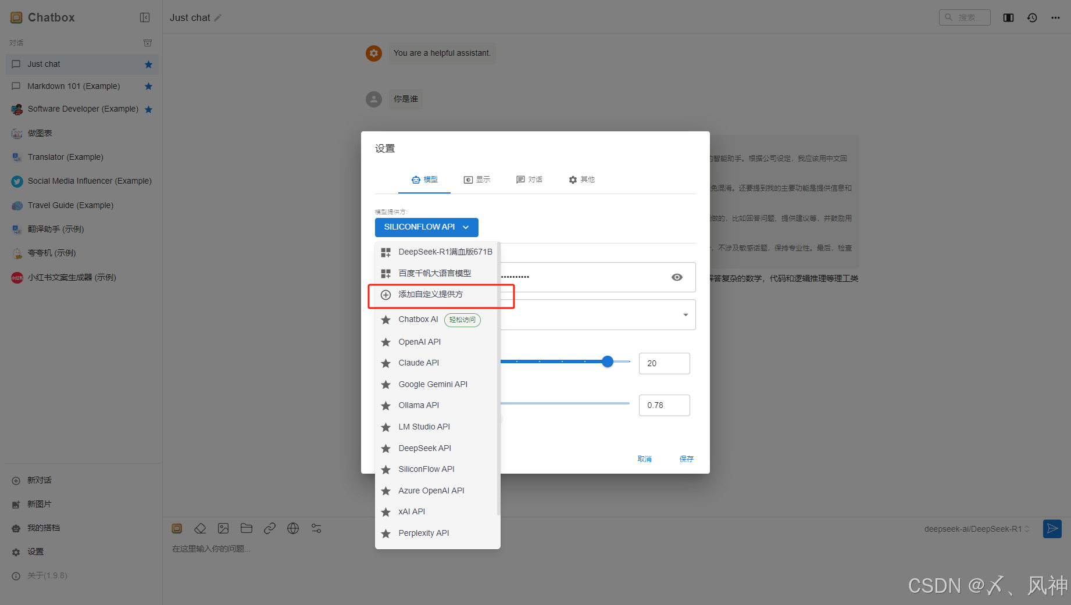Toggle star on Just chat conversation

coord(148,65)
